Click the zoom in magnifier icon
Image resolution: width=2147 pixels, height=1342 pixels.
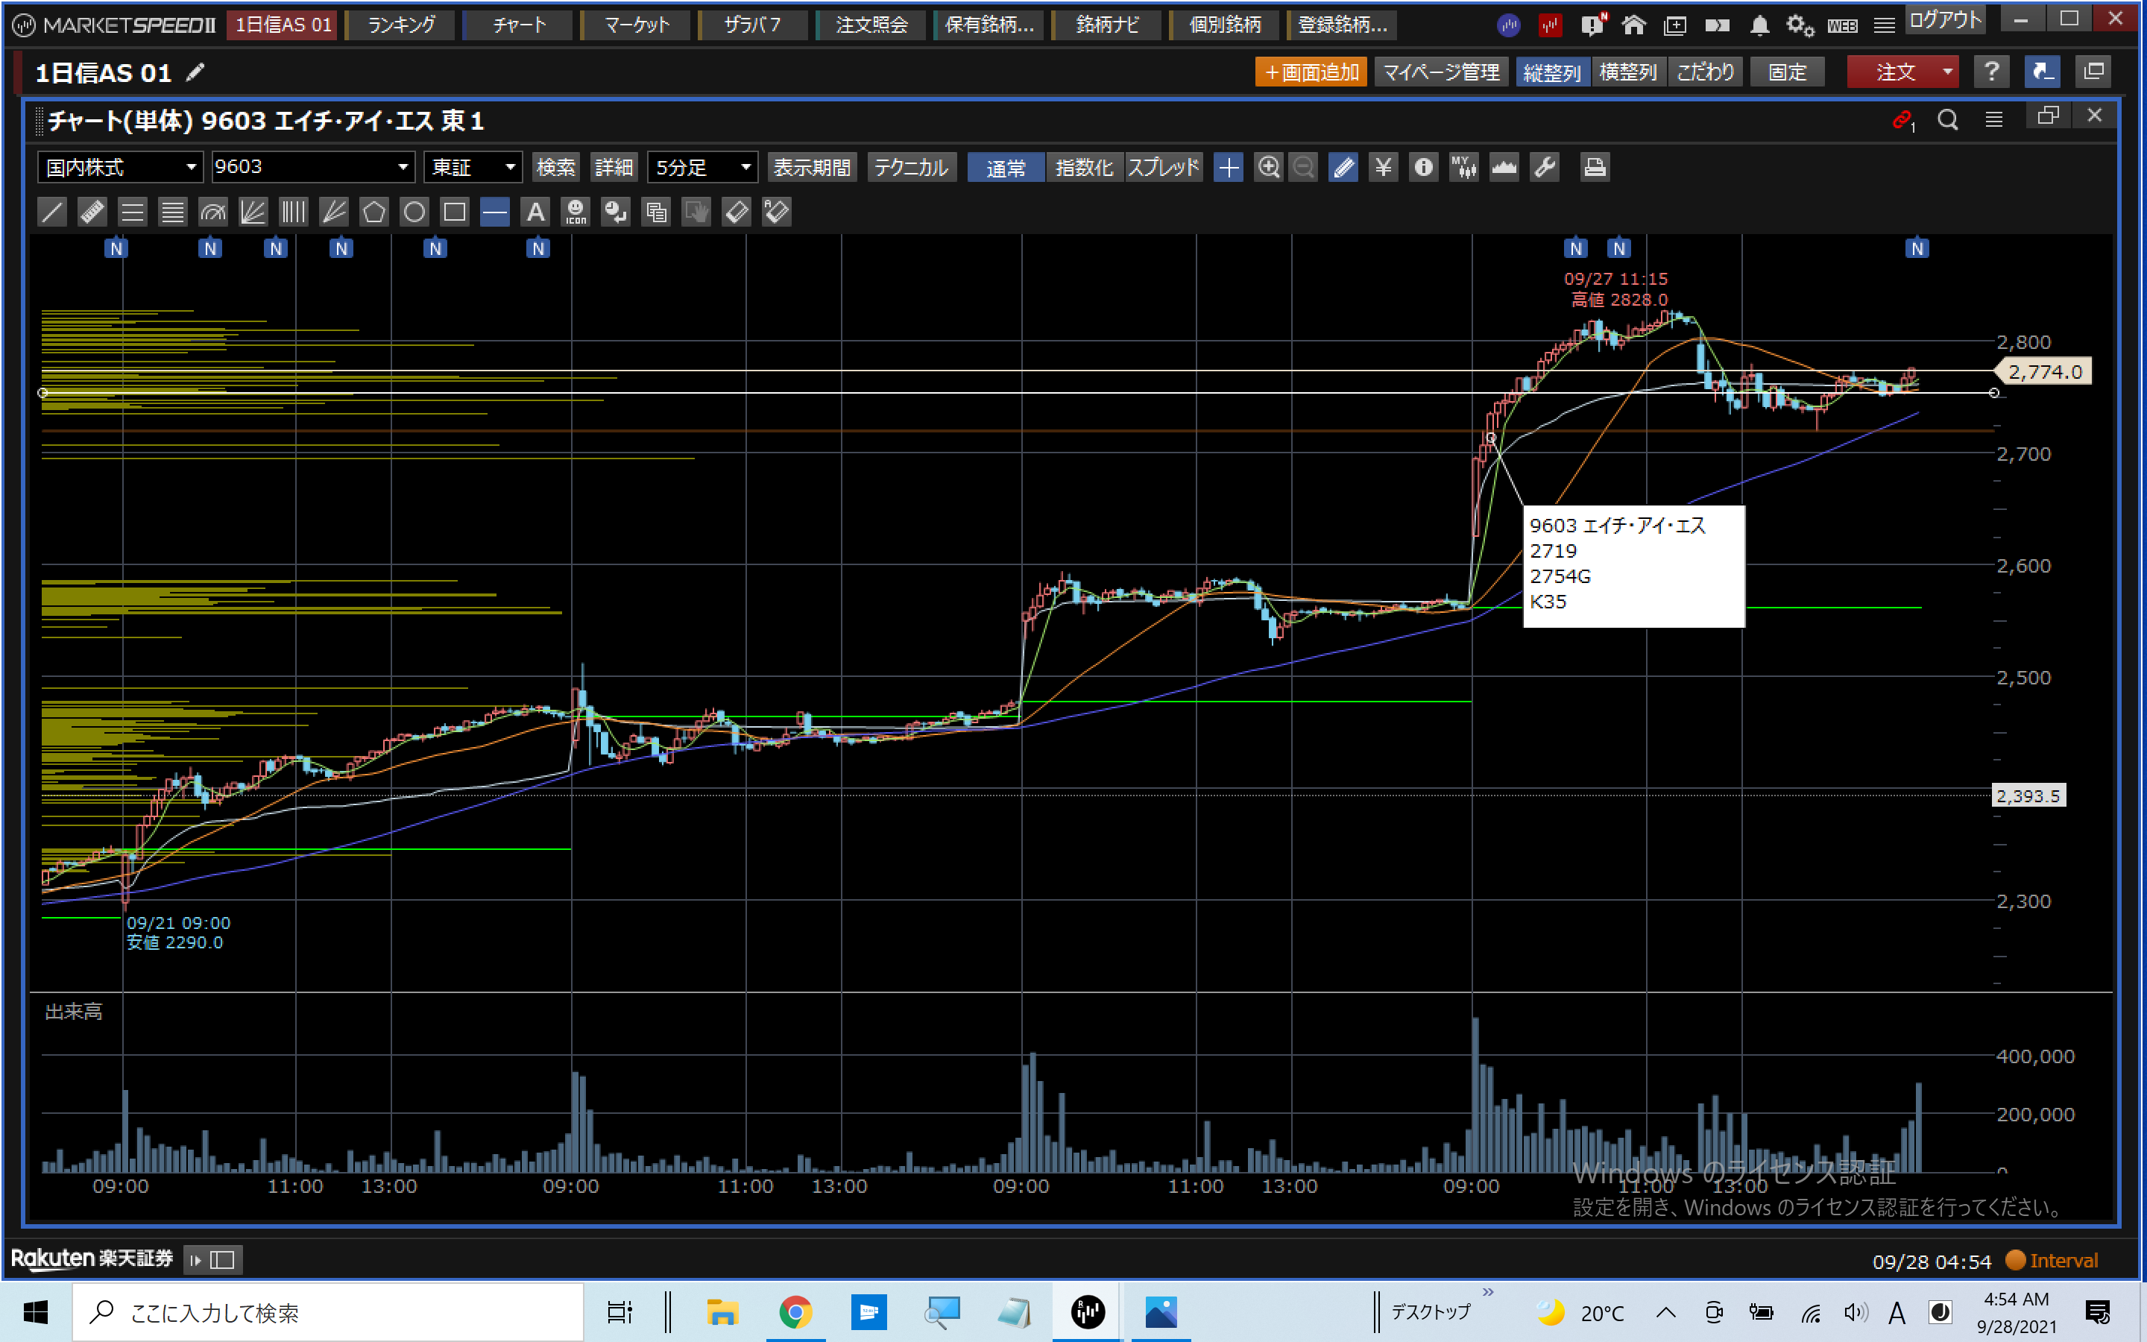click(1269, 167)
